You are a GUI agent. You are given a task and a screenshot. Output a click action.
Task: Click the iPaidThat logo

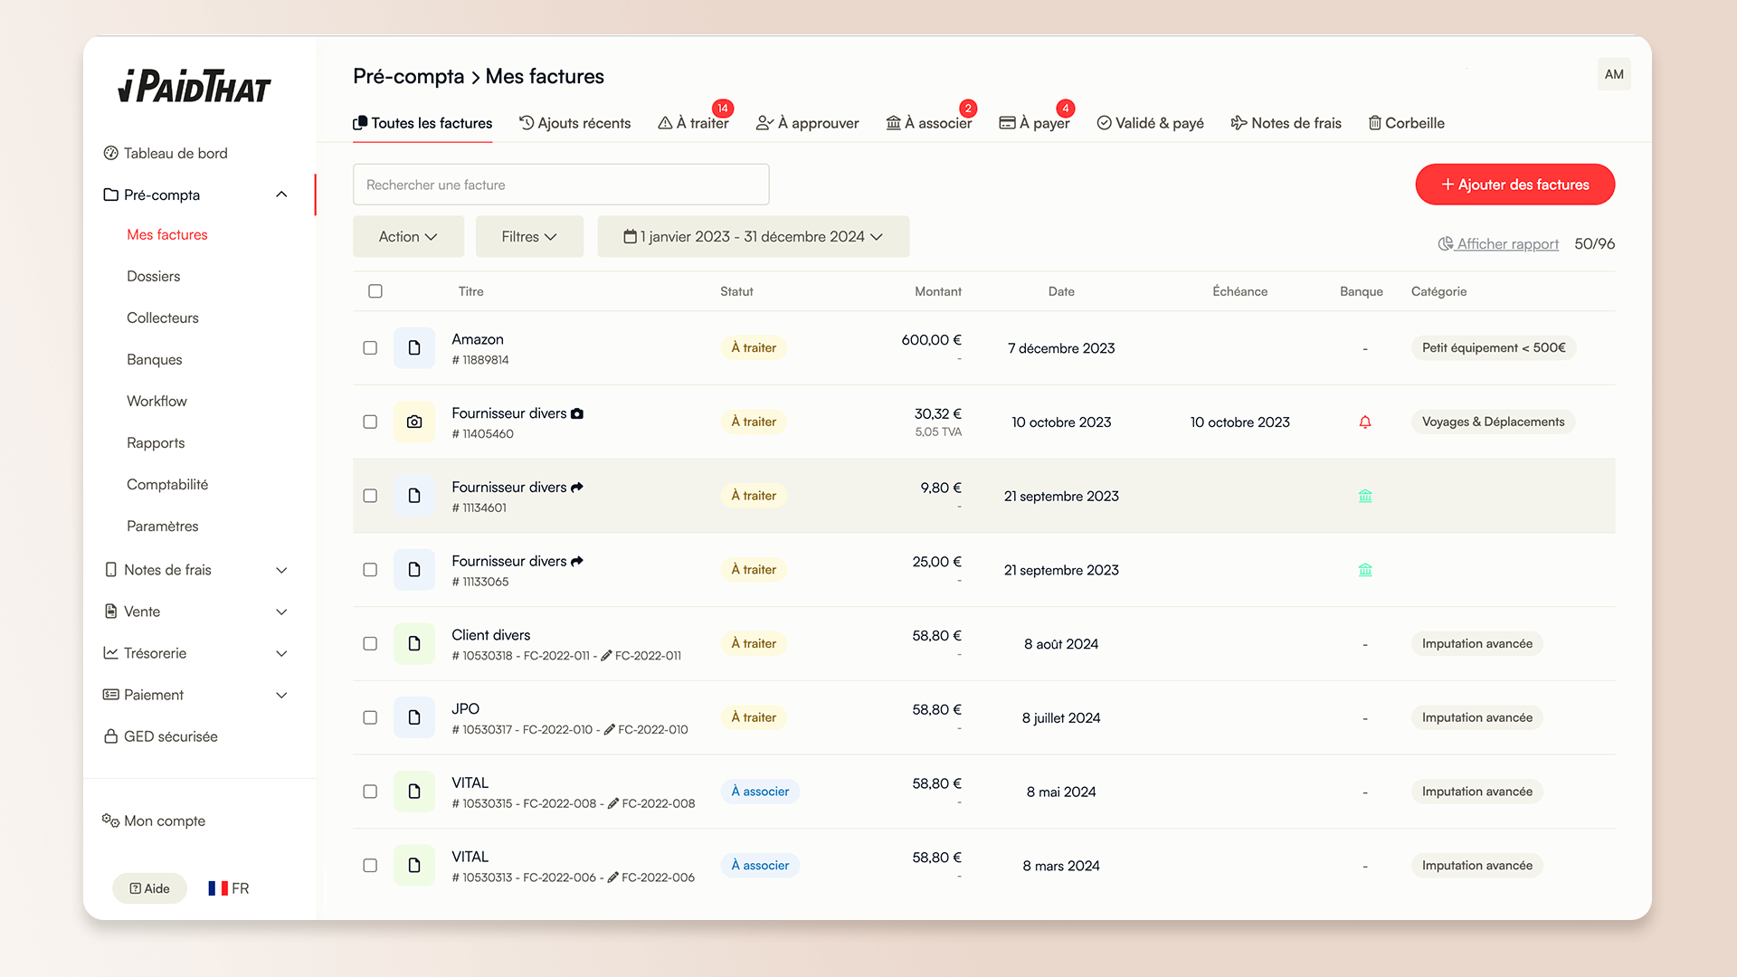tap(195, 86)
